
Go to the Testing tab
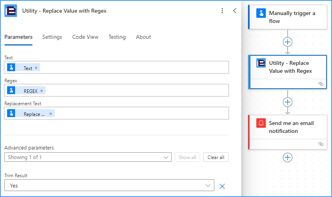coord(117,37)
